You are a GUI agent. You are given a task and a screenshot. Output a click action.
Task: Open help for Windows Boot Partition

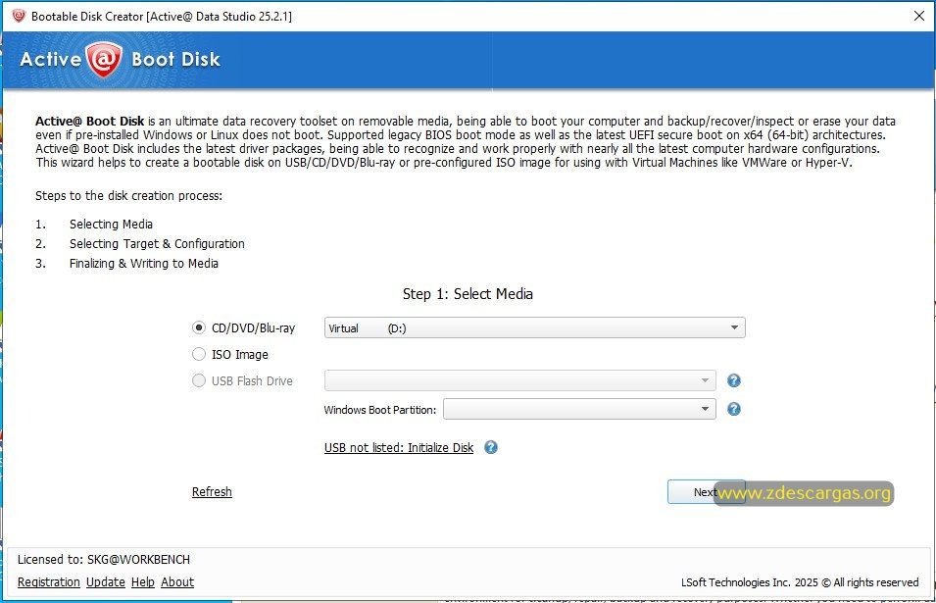(x=734, y=409)
